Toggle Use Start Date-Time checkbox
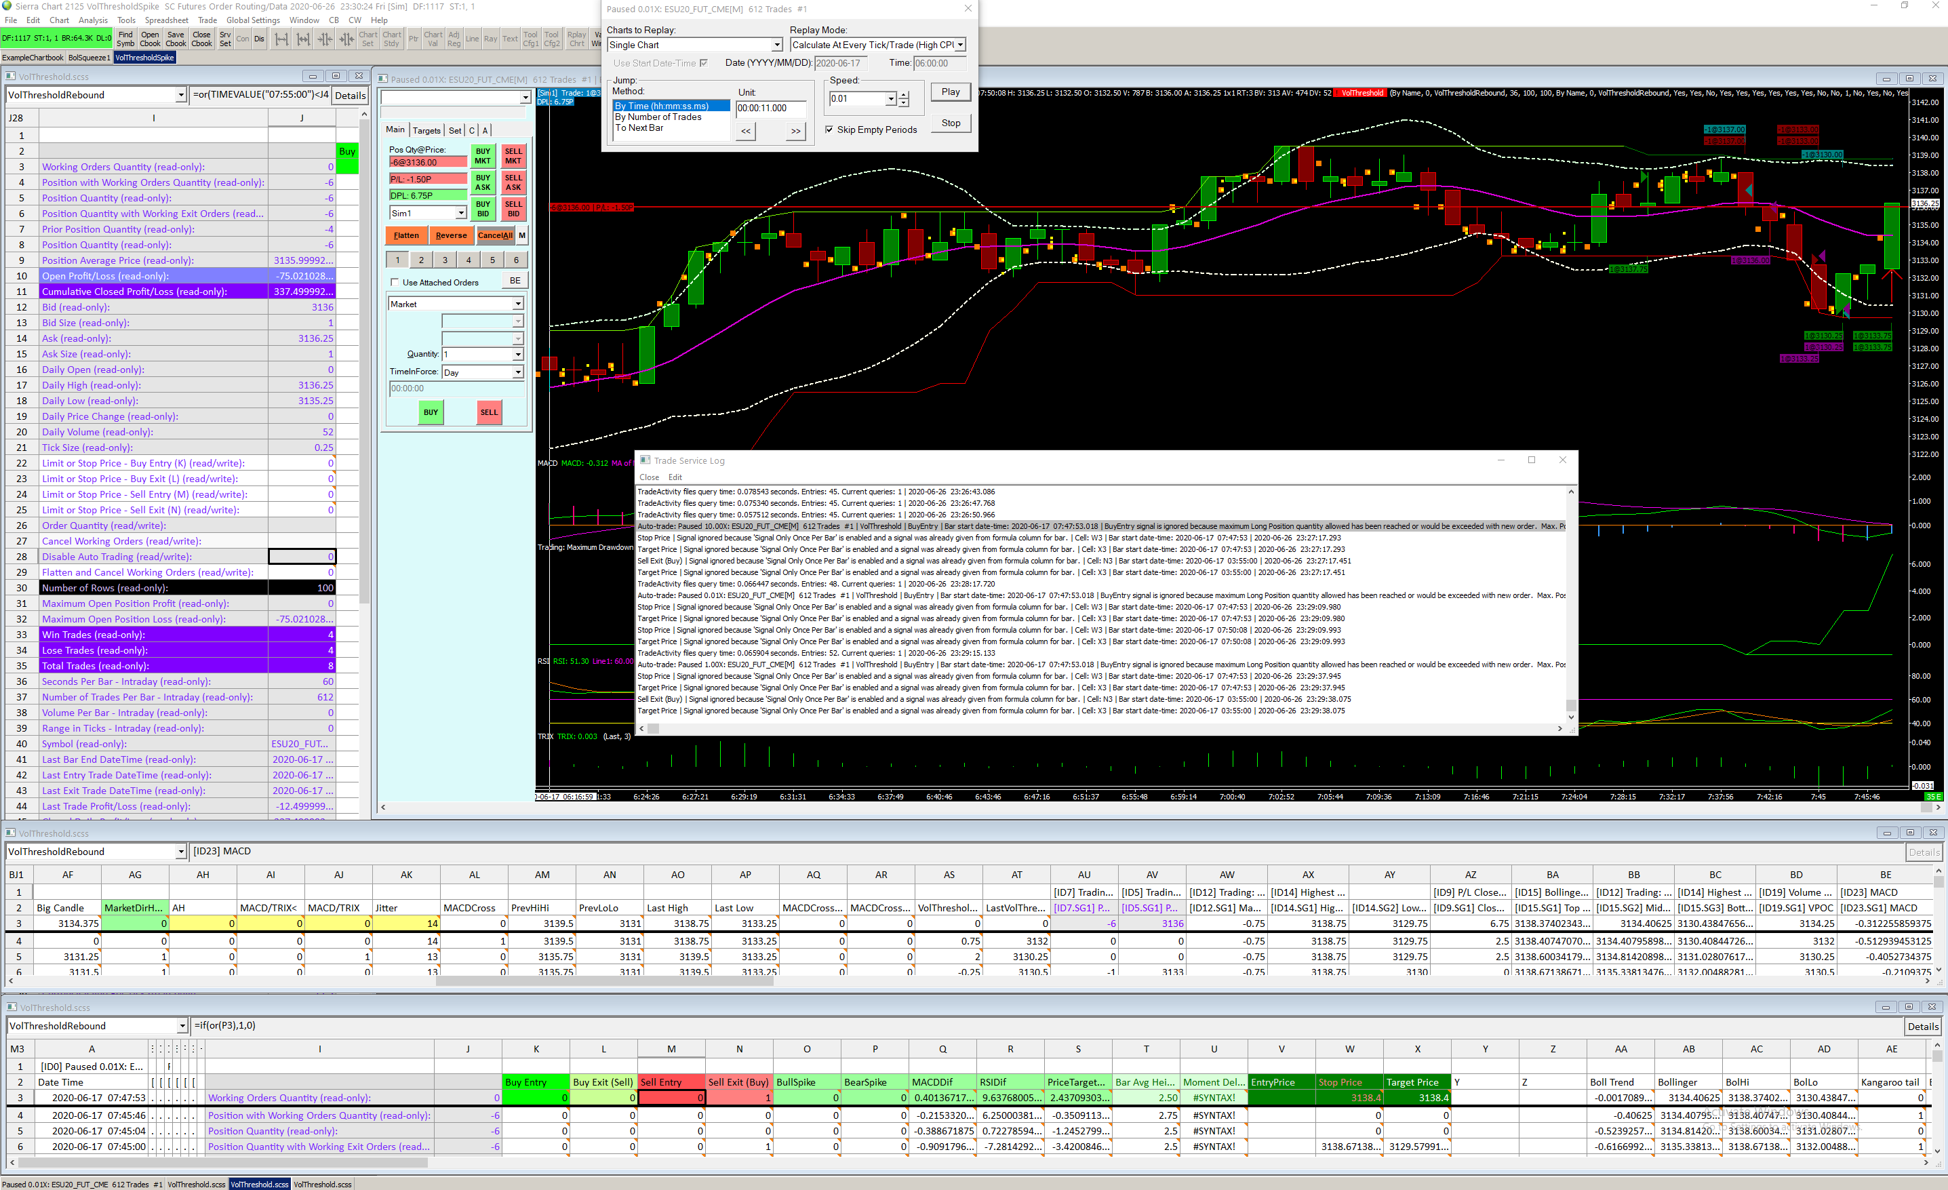 pos(704,63)
